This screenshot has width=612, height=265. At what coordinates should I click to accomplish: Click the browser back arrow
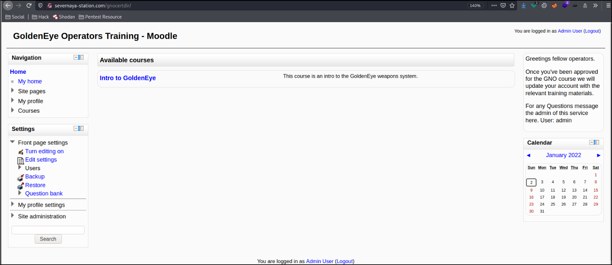tap(8, 5)
